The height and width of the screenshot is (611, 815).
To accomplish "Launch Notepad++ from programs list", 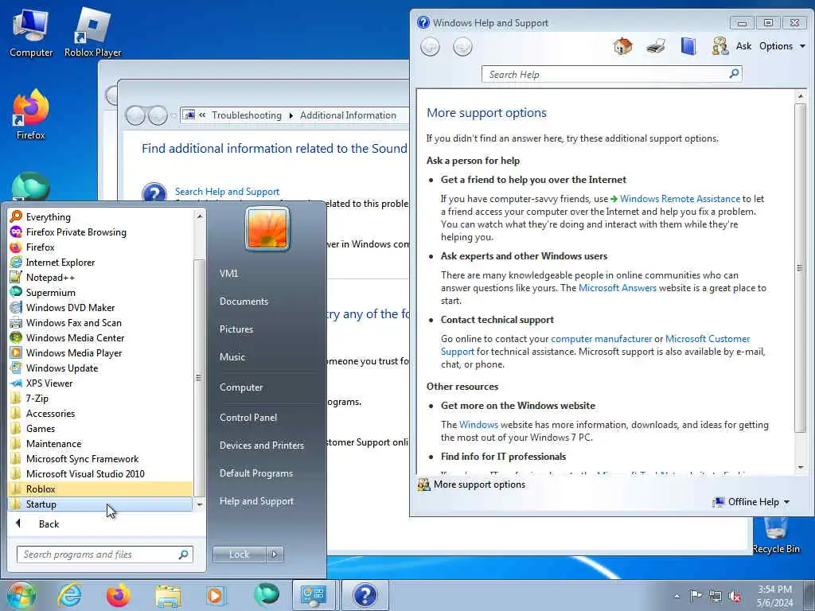I will point(101,278).
